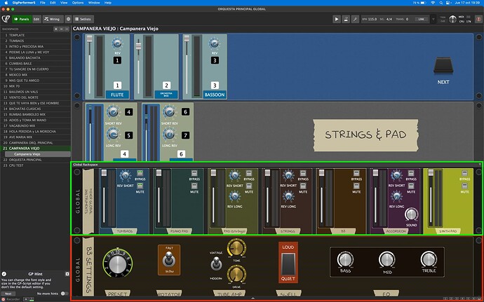This screenshot has height=302, width=484.
Task: Open the round options icon beside Wiring
Action: [69, 19]
